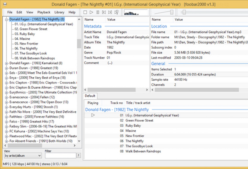
Task: Expand the Duran Duran Greatest album
Action: [x=7, y=68]
